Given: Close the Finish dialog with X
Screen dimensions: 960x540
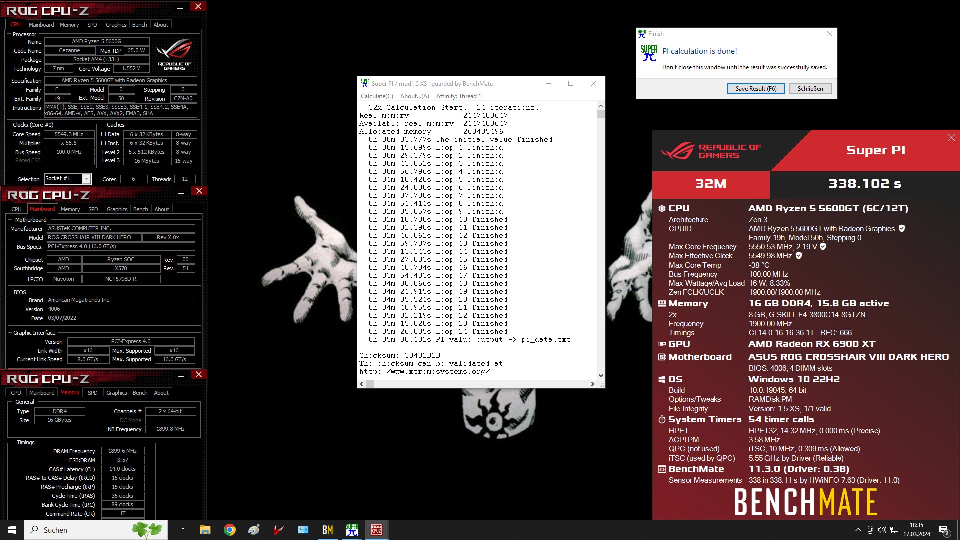Looking at the screenshot, I should click(x=830, y=34).
